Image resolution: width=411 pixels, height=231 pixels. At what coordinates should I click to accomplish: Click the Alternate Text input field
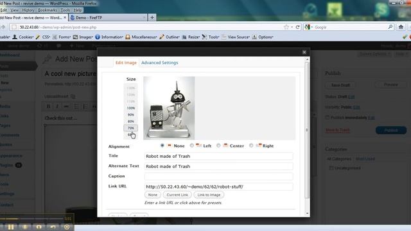(x=218, y=166)
